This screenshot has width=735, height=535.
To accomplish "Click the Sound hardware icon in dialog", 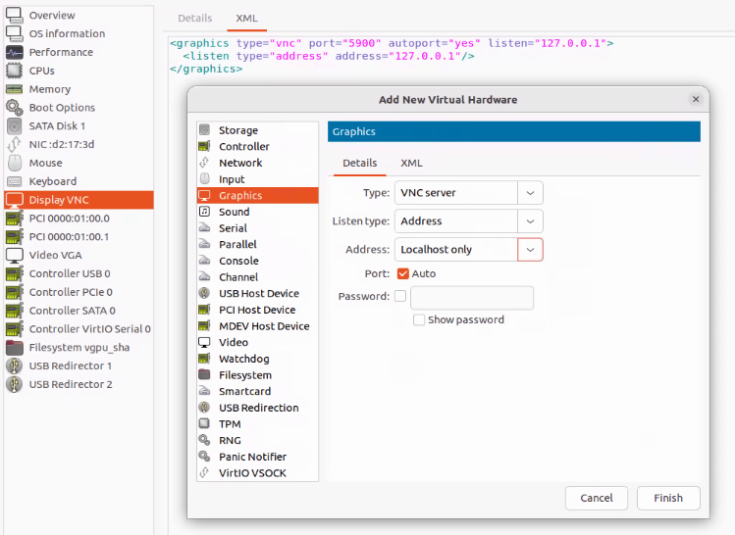I will (204, 212).
